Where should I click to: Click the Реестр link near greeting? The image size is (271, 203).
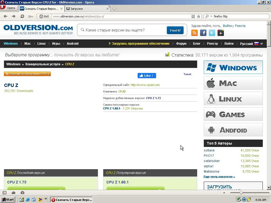tap(240, 26)
